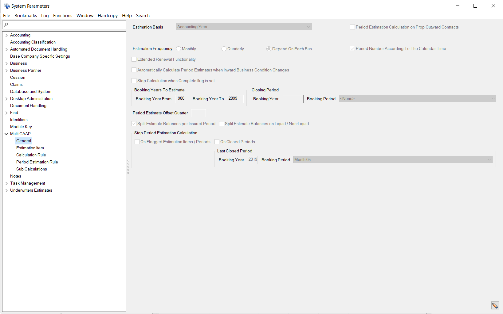Check the On Closed Periods option
503x314 pixels.
(x=217, y=142)
